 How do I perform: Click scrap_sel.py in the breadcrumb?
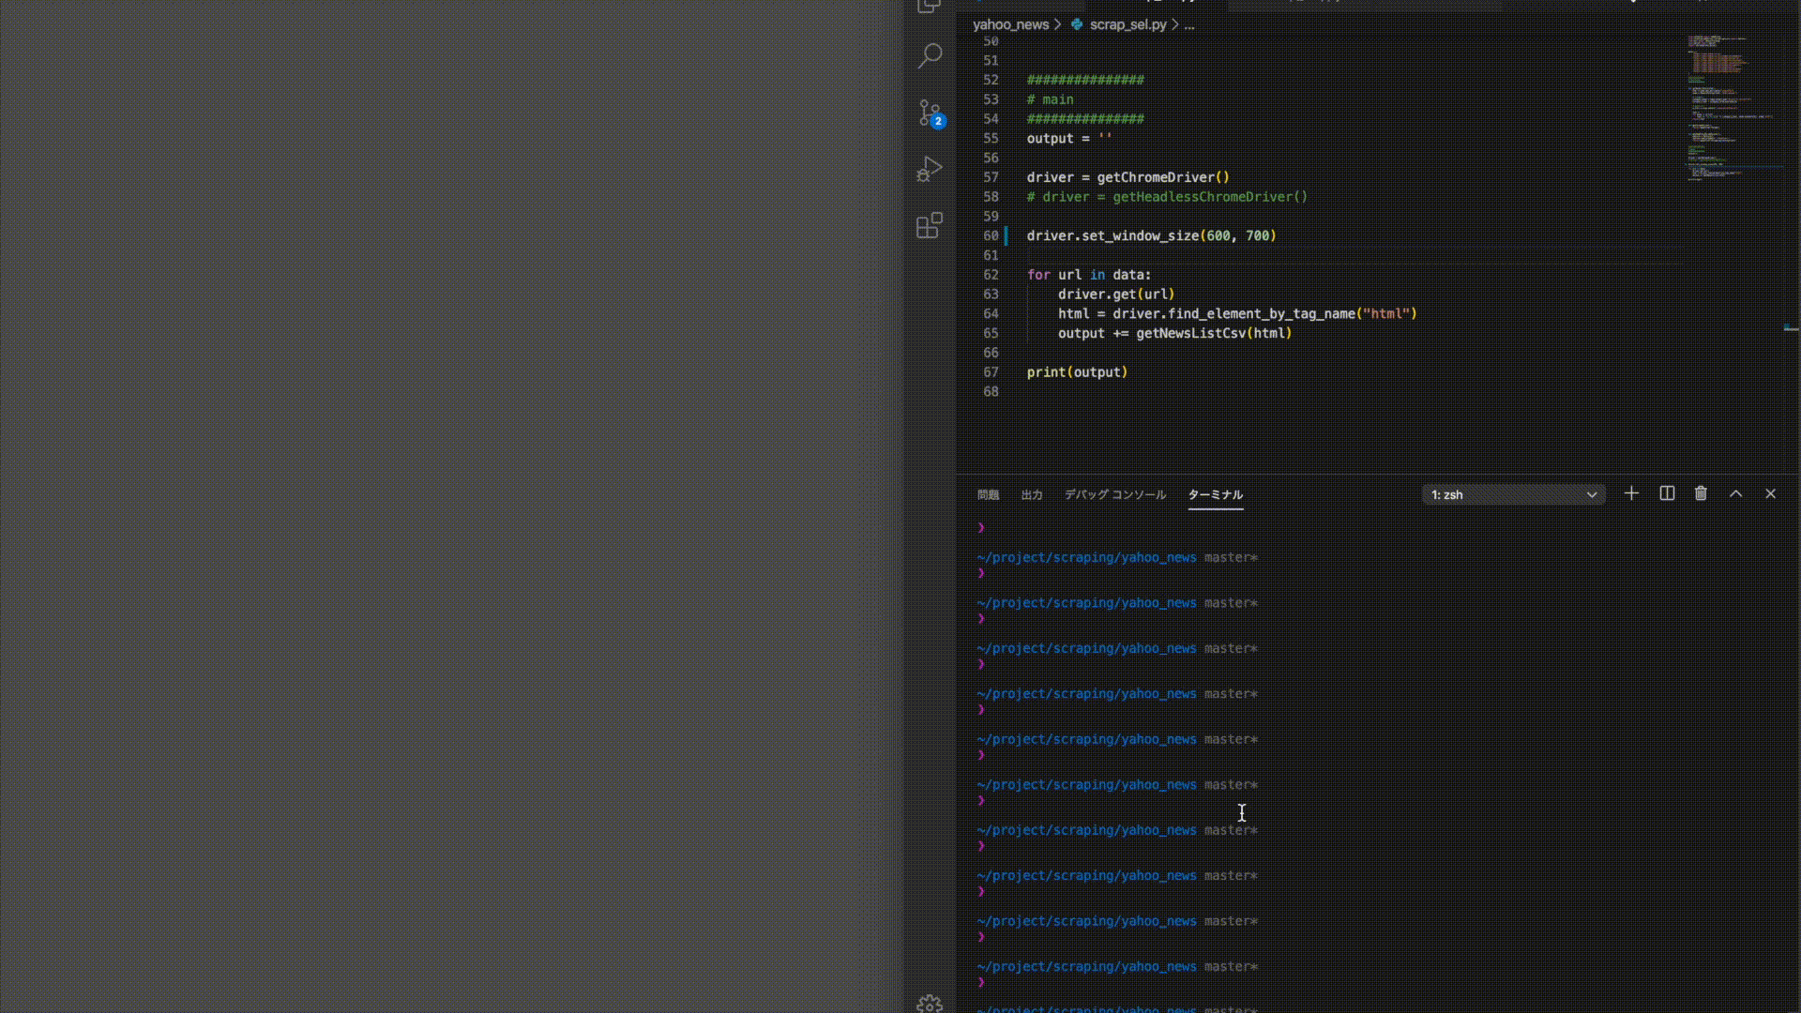coord(1128,24)
